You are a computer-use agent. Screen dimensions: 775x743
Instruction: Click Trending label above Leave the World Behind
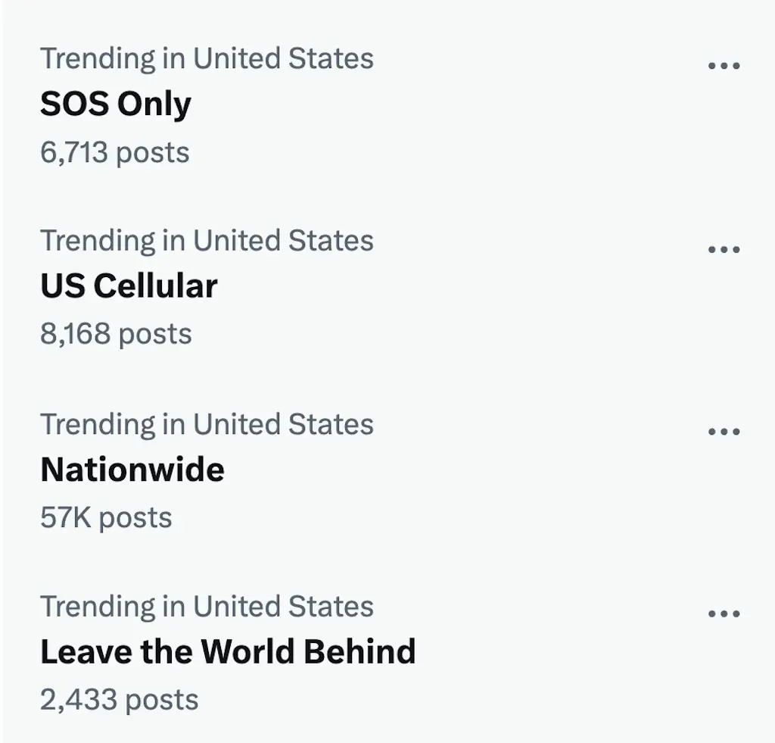(207, 607)
